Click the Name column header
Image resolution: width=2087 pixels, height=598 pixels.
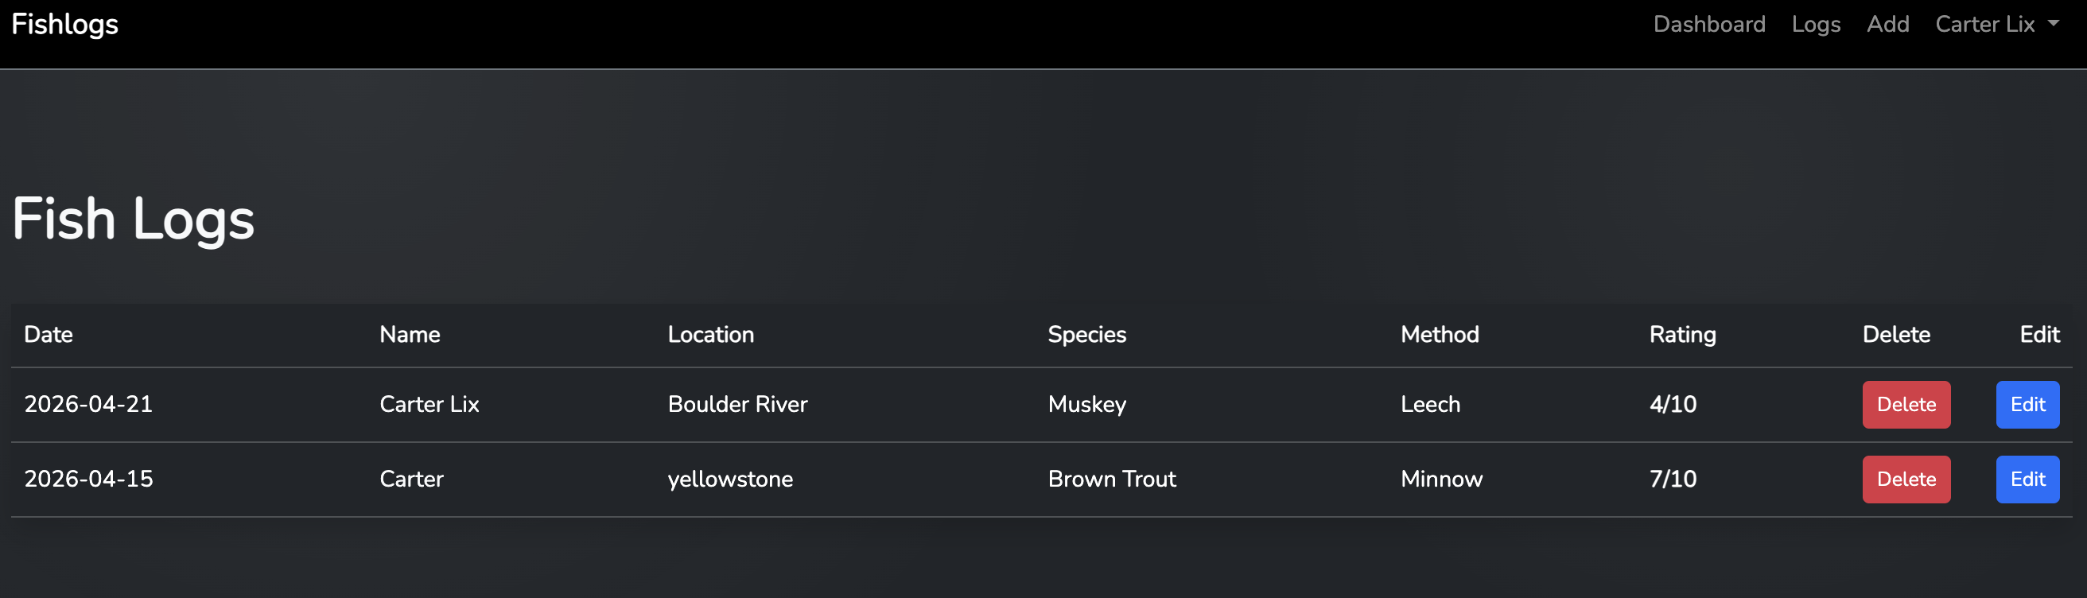[409, 335]
